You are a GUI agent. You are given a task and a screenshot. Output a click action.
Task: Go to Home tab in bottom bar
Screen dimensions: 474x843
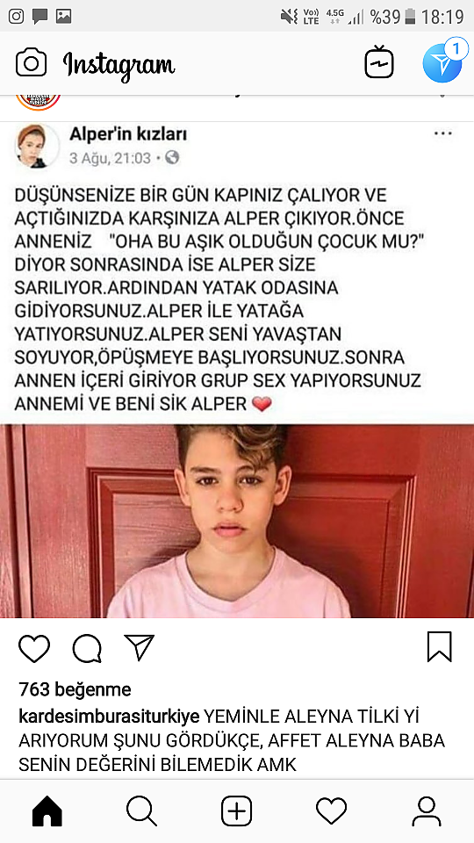click(x=47, y=811)
